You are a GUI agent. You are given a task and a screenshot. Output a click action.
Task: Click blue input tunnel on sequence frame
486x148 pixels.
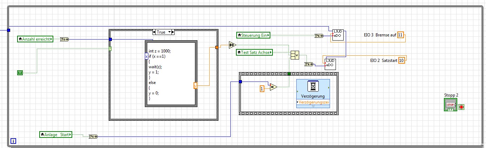click(240, 82)
